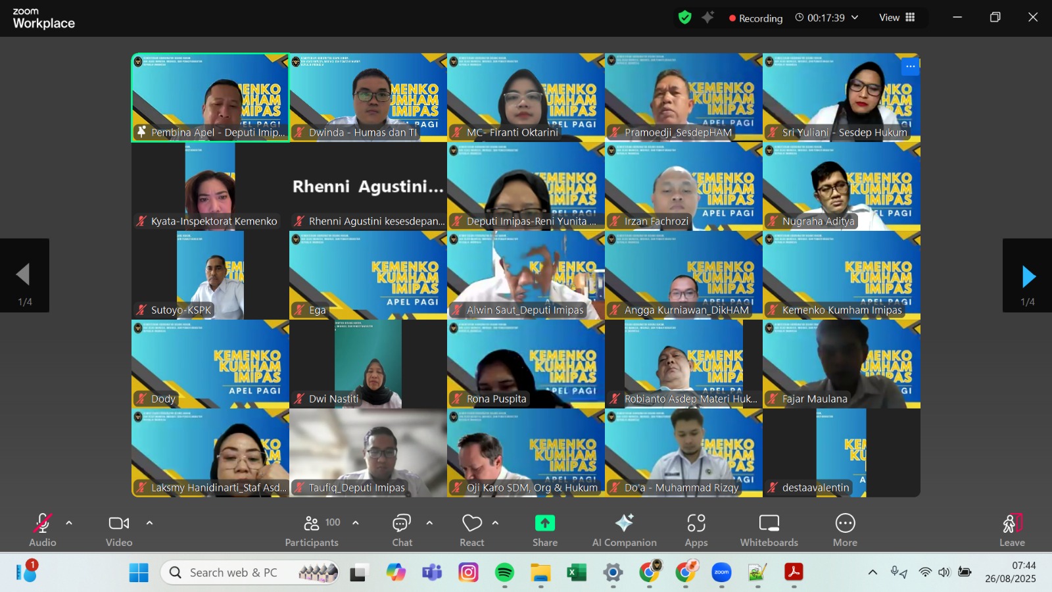Image resolution: width=1052 pixels, height=592 pixels.
Task: Open the More options menu
Action: pyautogui.click(x=845, y=530)
